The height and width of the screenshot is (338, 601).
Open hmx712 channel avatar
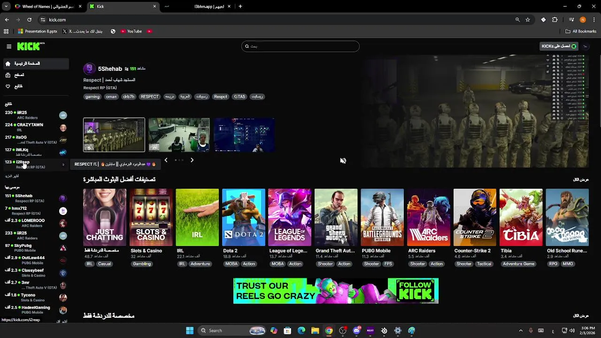63,211
